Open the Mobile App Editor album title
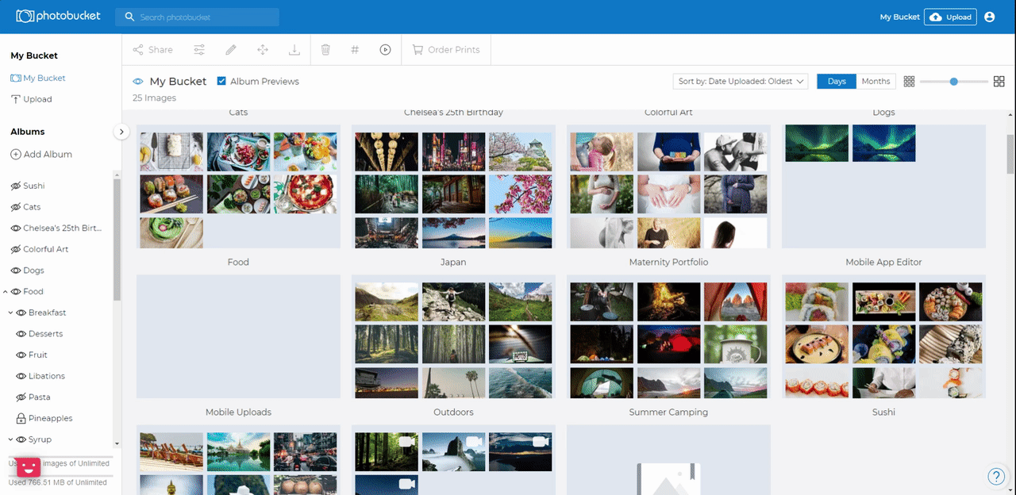This screenshot has width=1016, height=495. 883,262
